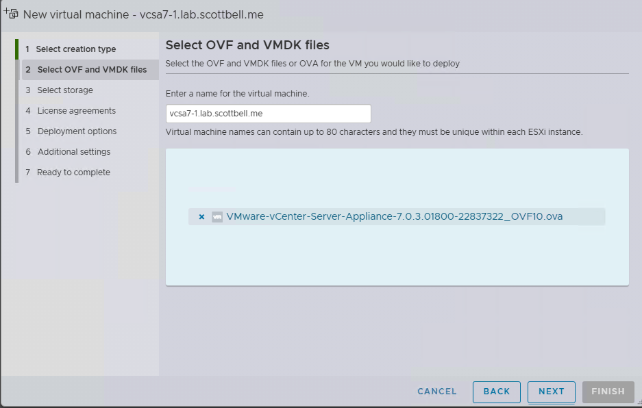This screenshot has height=408, width=642.
Task: Proceed with the Next button
Action: (551, 392)
